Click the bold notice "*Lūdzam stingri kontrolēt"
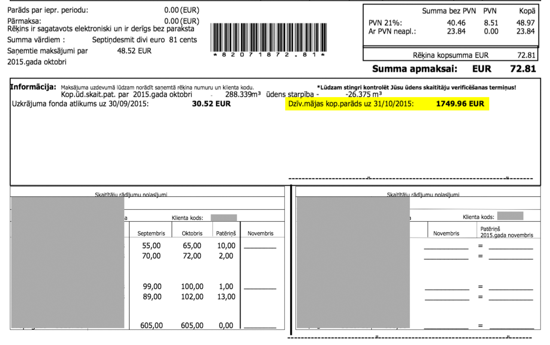The width and height of the screenshot is (550, 345). coord(416,88)
